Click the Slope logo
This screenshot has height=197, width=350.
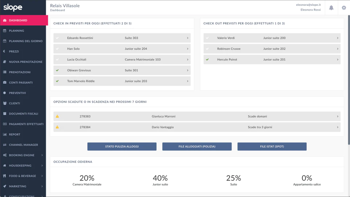[x=13, y=7]
